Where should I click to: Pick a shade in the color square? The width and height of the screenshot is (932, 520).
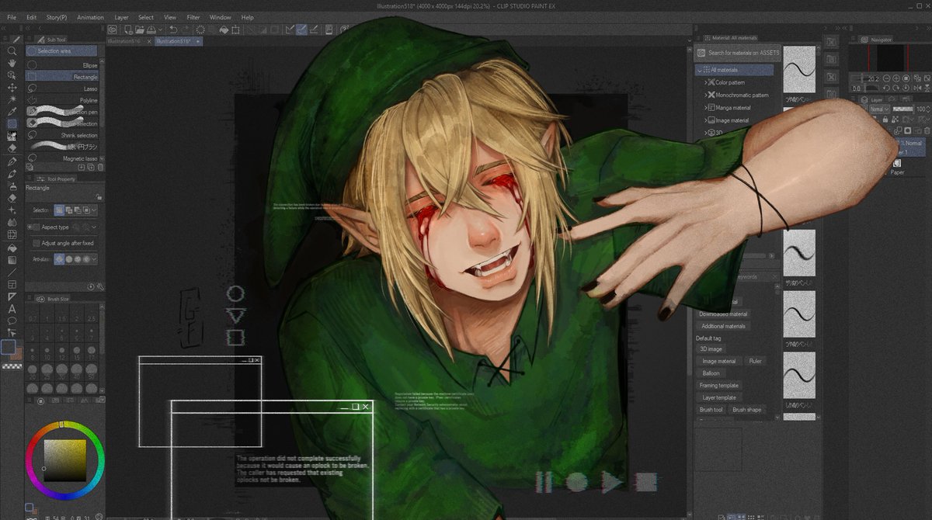coord(64,461)
